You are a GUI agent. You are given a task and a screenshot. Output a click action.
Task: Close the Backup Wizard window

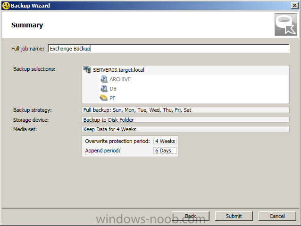295,6
